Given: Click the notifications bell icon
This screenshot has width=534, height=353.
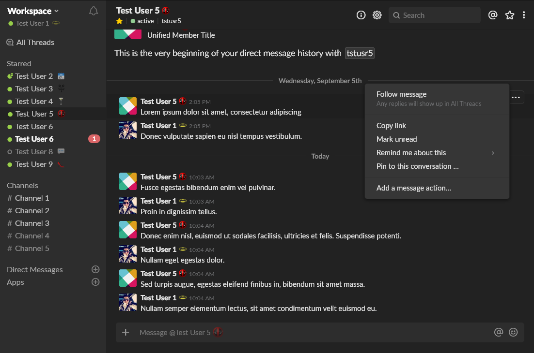Looking at the screenshot, I should click(94, 11).
